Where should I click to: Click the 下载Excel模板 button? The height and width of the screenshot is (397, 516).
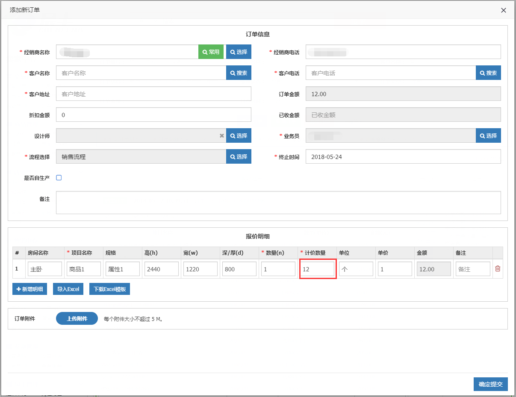click(x=109, y=289)
